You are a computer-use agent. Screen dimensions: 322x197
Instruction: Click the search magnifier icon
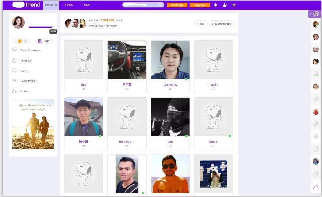click(160, 5)
